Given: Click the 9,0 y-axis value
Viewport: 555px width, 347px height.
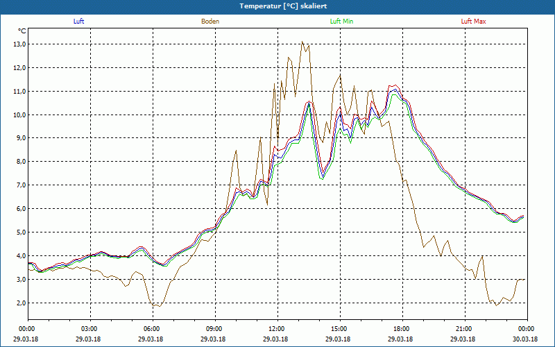Looking at the screenshot, I should click(21, 138).
